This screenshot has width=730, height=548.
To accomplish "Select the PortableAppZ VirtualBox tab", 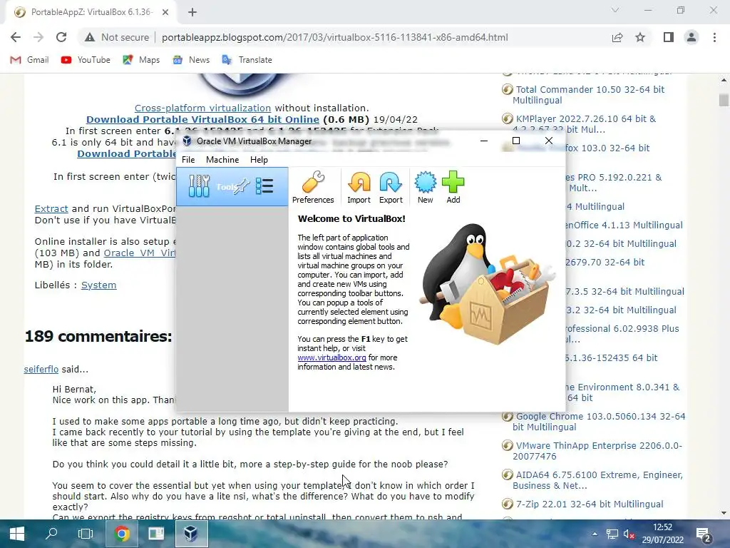I will (91, 12).
